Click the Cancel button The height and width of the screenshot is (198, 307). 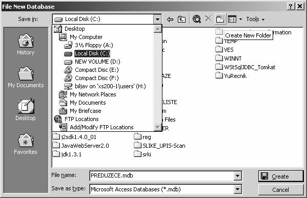pyautogui.click(x=281, y=190)
